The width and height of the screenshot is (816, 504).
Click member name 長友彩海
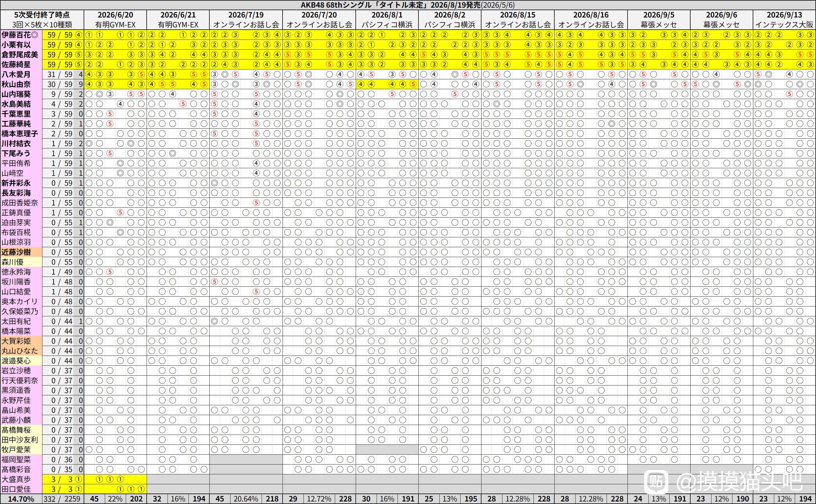16,193
